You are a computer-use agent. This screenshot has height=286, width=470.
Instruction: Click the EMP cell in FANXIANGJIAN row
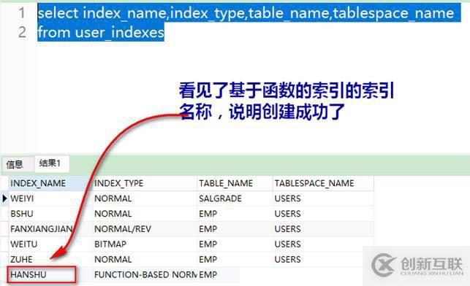[235, 229]
